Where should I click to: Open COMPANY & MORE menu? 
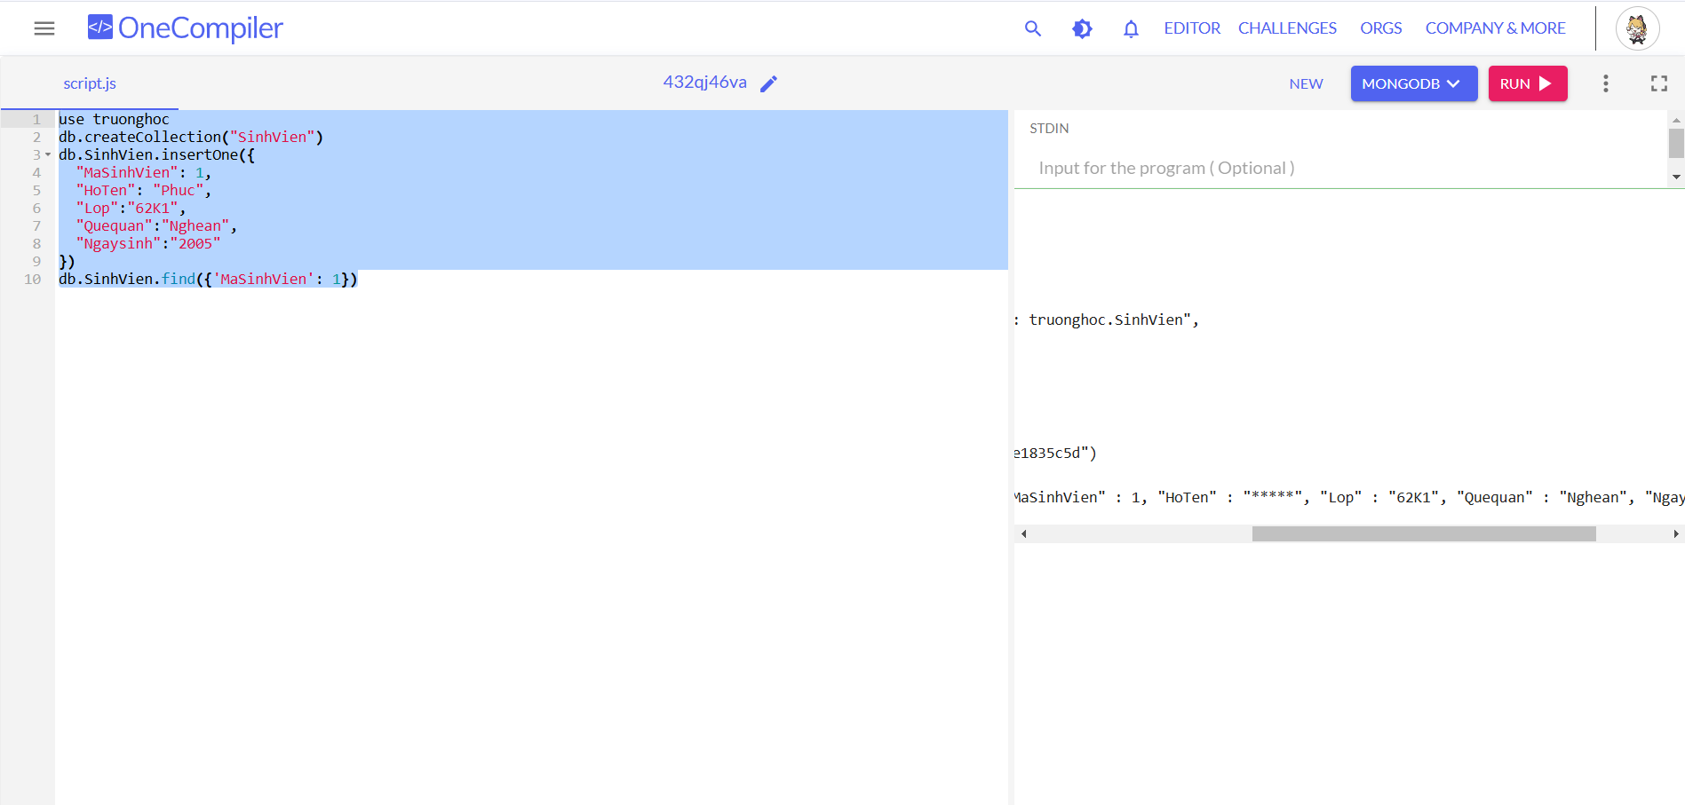pos(1495,28)
